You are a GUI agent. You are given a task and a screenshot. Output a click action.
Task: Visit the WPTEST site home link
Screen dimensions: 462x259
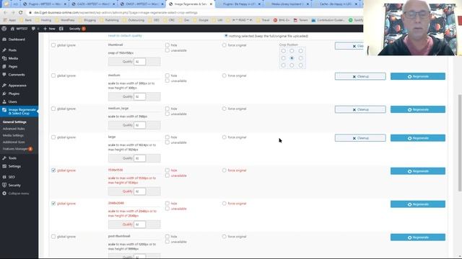tap(19, 29)
